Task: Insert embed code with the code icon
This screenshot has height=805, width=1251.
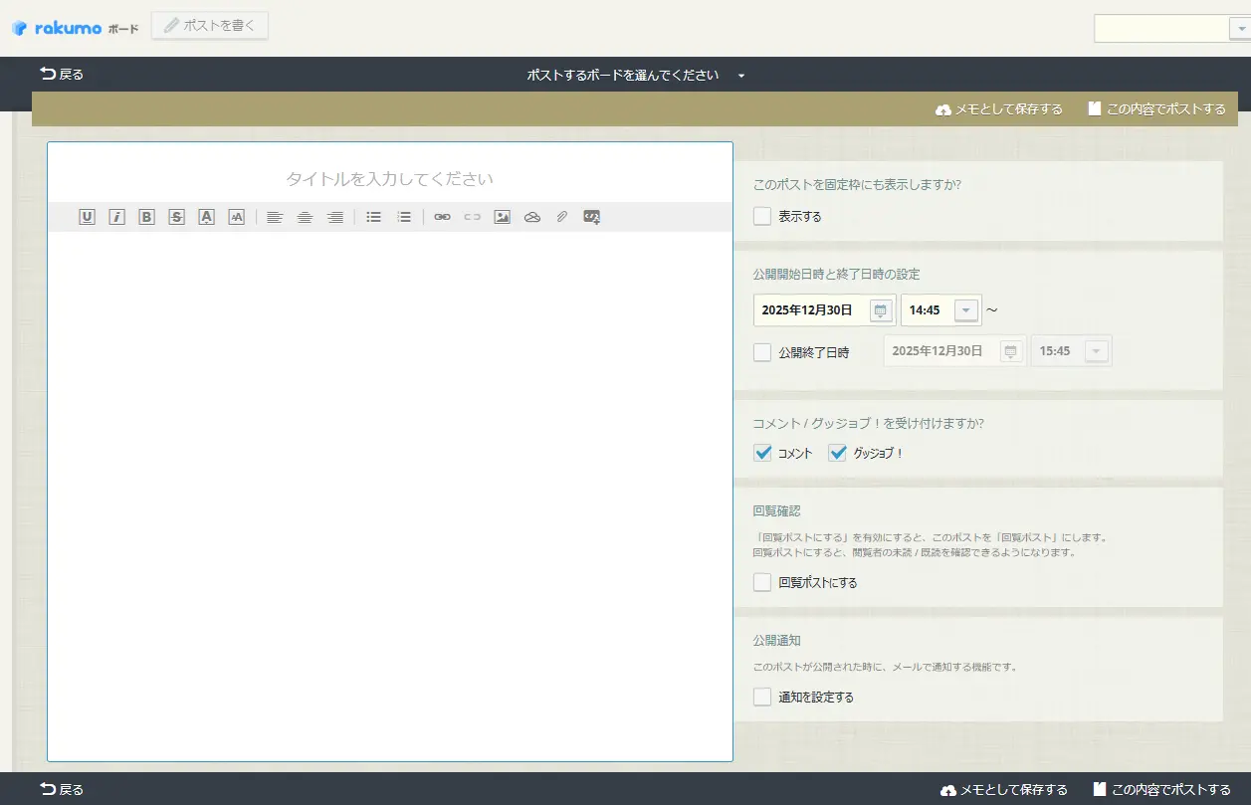Action: 591,217
